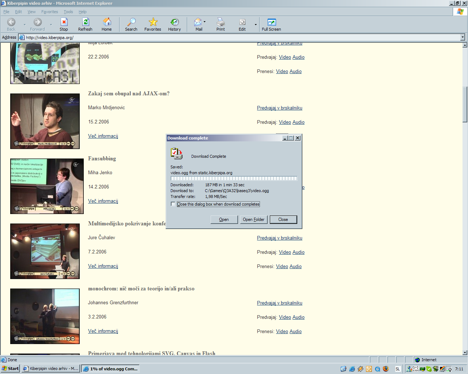Open Winamp from the quick launch bar
The height and width of the screenshot is (374, 468).
coord(361,369)
